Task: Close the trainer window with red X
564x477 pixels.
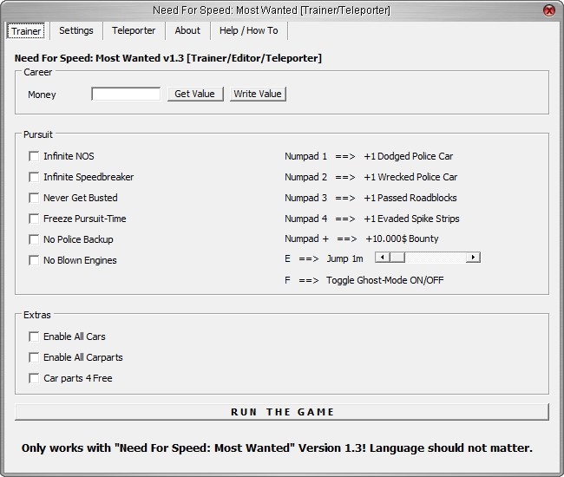Action: point(549,10)
